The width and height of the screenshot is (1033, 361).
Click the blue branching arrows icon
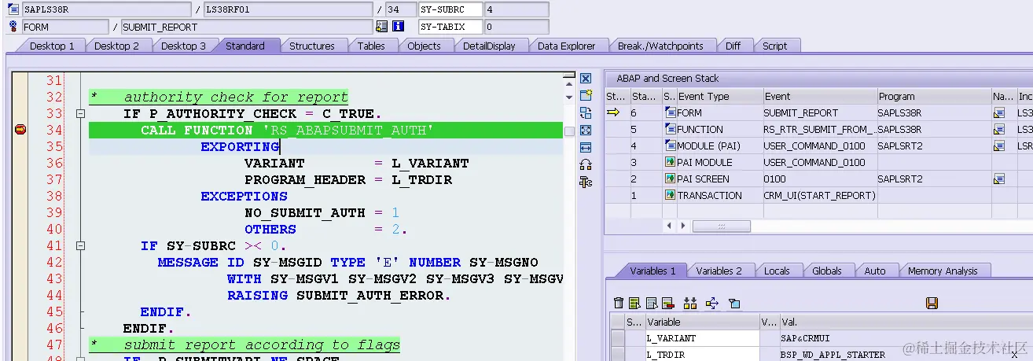tap(712, 303)
